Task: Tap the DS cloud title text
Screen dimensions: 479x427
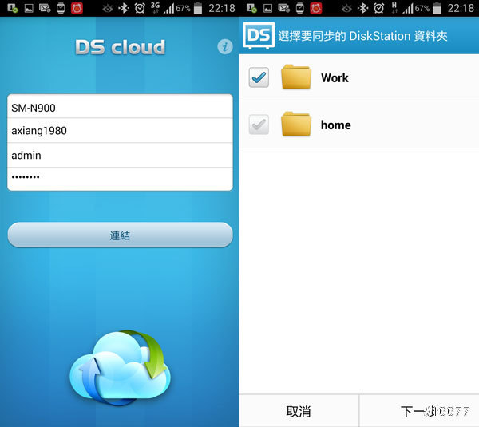Action: pyautogui.click(x=120, y=47)
